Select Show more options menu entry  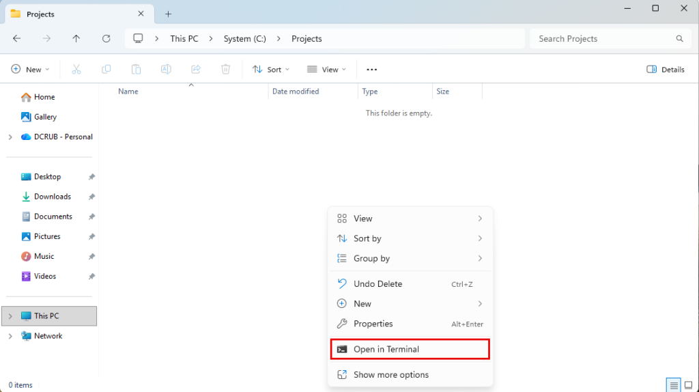410,375
